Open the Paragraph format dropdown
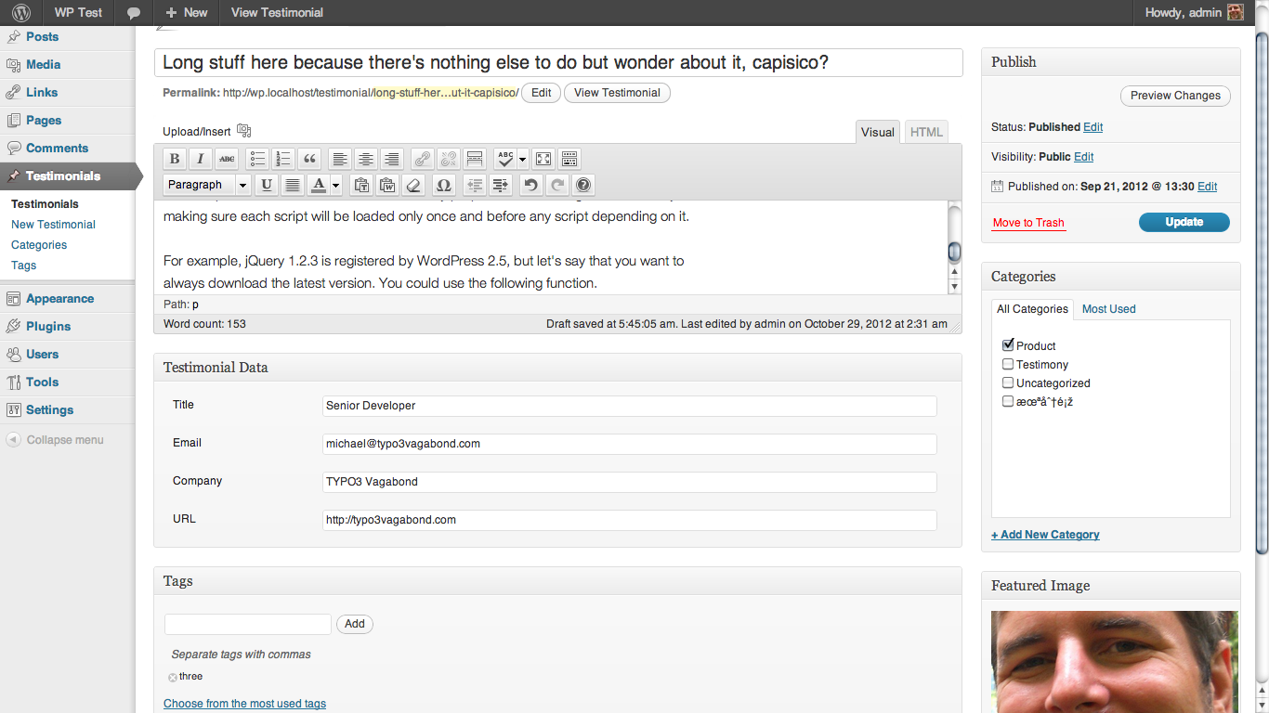This screenshot has height=713, width=1269. tap(206, 185)
